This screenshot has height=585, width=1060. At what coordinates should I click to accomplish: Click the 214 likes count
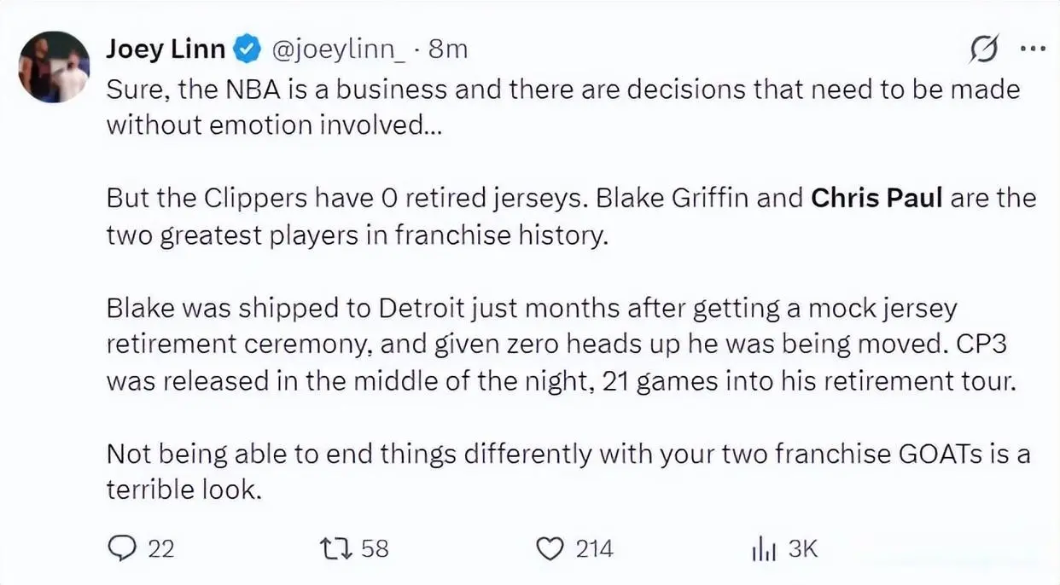[594, 548]
